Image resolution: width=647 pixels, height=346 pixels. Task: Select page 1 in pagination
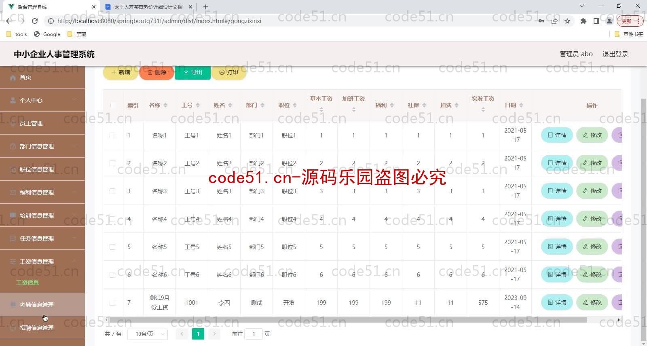(x=198, y=334)
